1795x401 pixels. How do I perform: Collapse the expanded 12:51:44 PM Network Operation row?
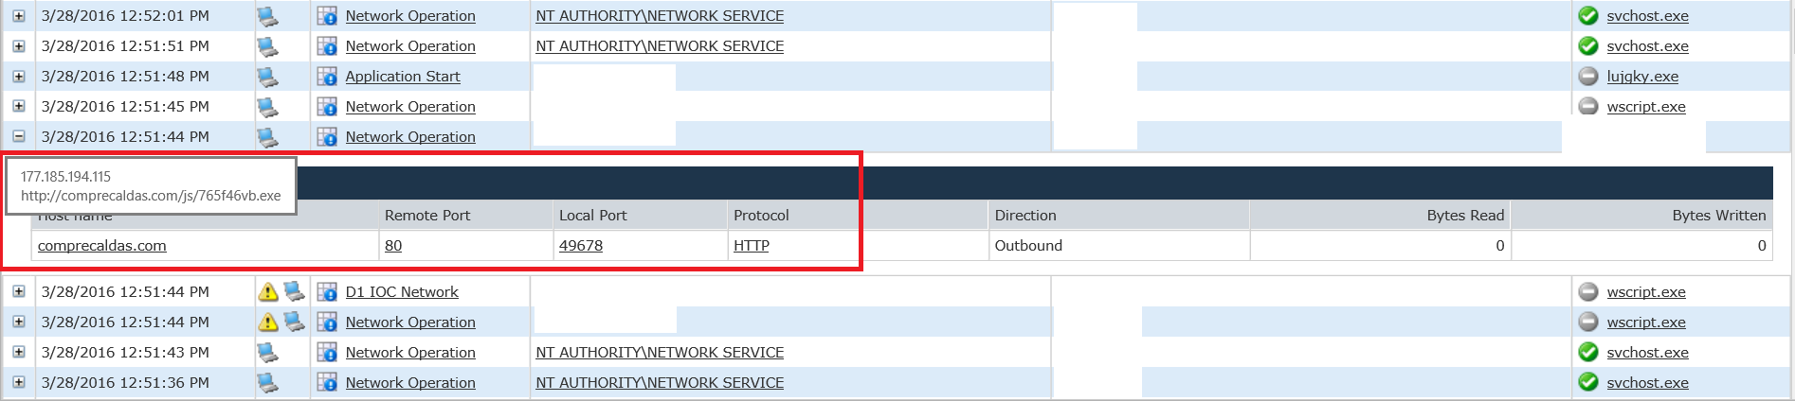18,137
